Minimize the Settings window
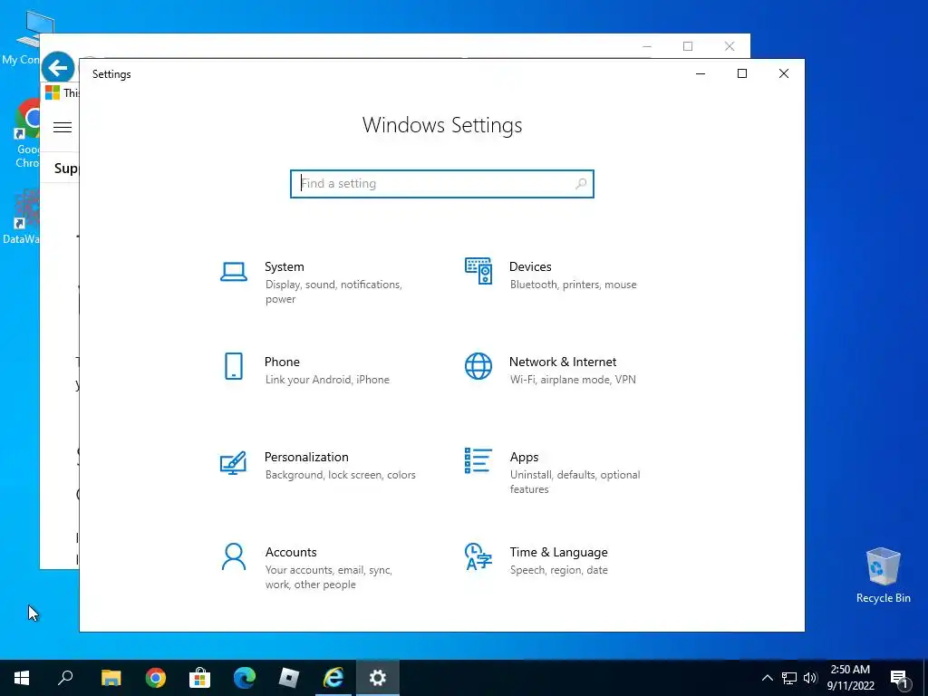Image resolution: width=928 pixels, height=696 pixels. 701,73
